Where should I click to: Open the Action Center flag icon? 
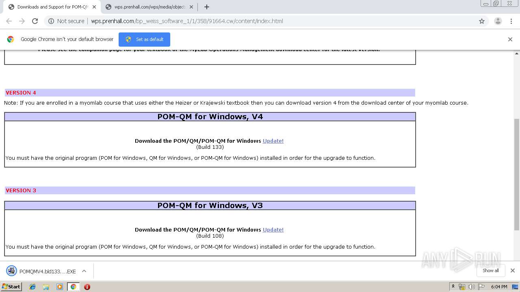tap(481, 287)
